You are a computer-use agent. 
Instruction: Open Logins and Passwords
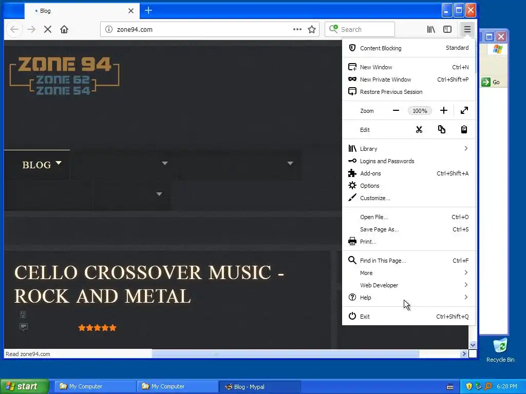(408, 161)
